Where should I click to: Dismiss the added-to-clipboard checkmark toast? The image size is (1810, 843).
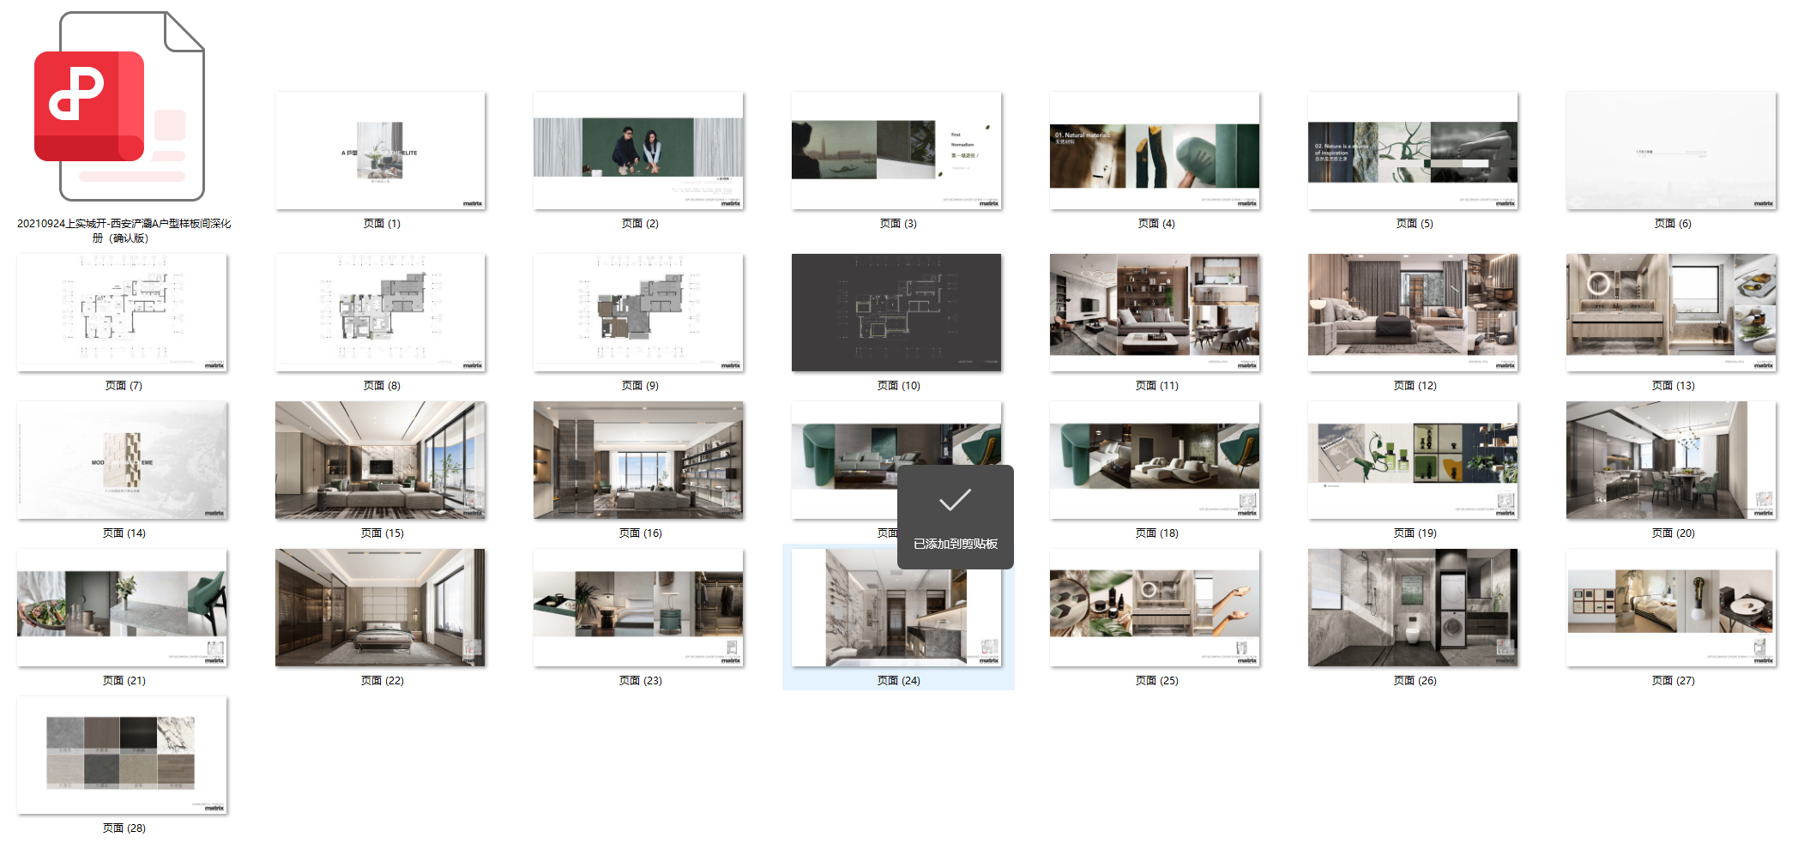[955, 516]
